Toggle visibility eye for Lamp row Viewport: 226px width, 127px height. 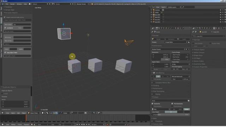(x=220, y=12)
